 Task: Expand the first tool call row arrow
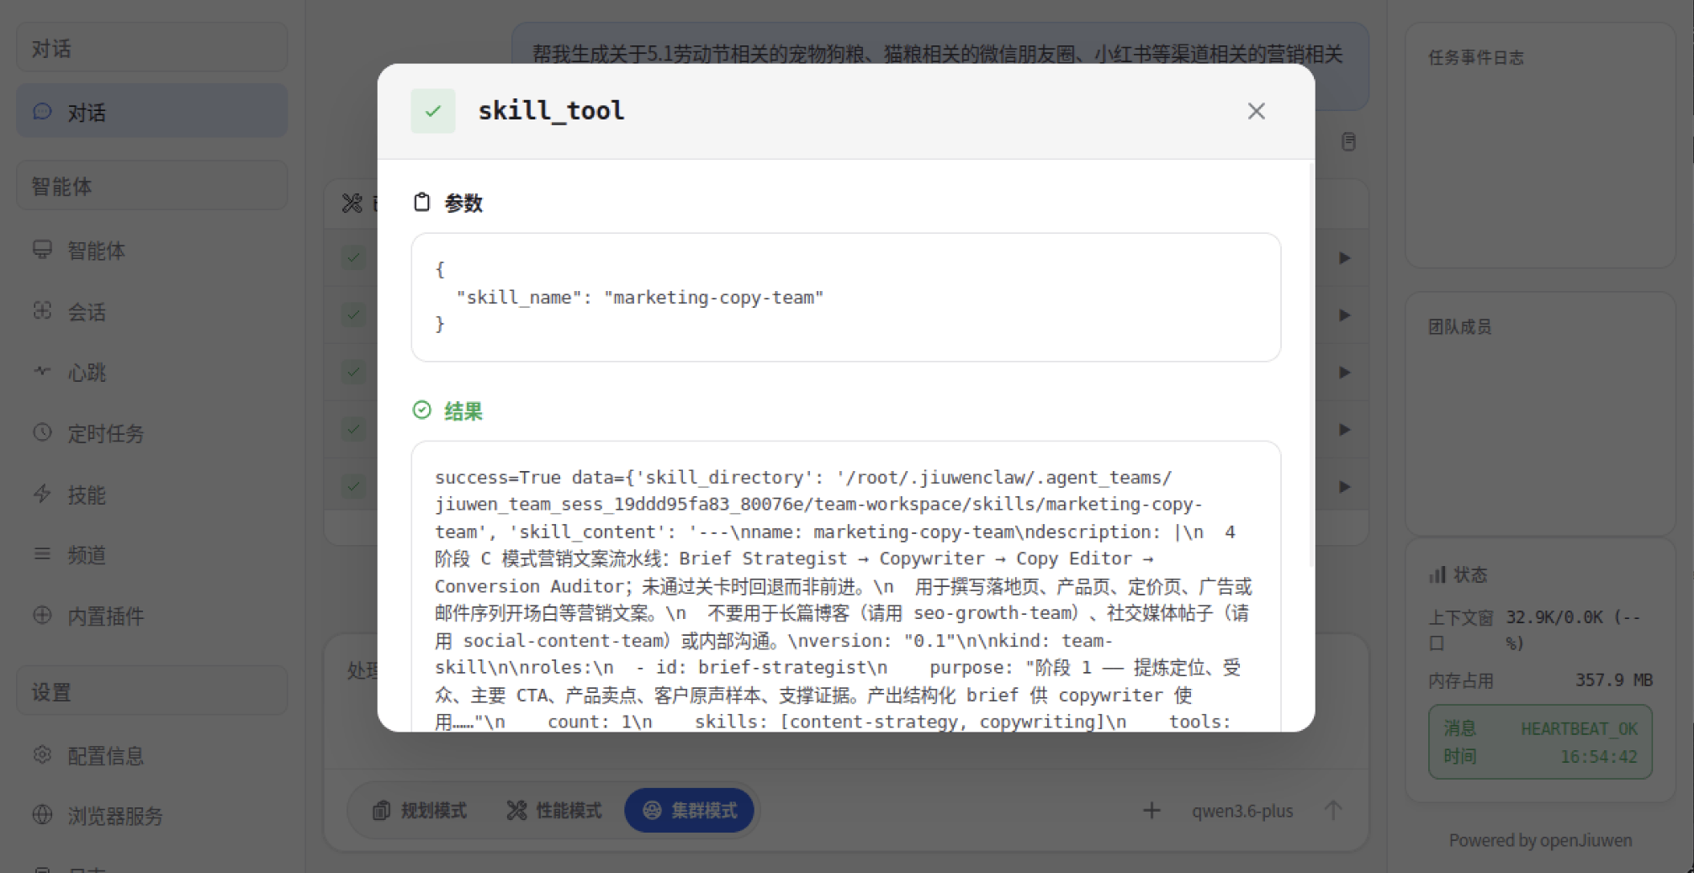point(1344,258)
